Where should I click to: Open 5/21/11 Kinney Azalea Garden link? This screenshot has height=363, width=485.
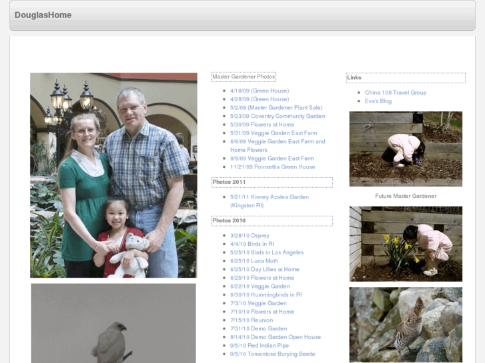(269, 197)
